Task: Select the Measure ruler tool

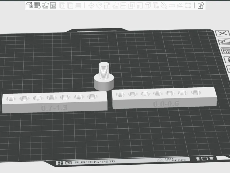Action: [x=172, y=5]
